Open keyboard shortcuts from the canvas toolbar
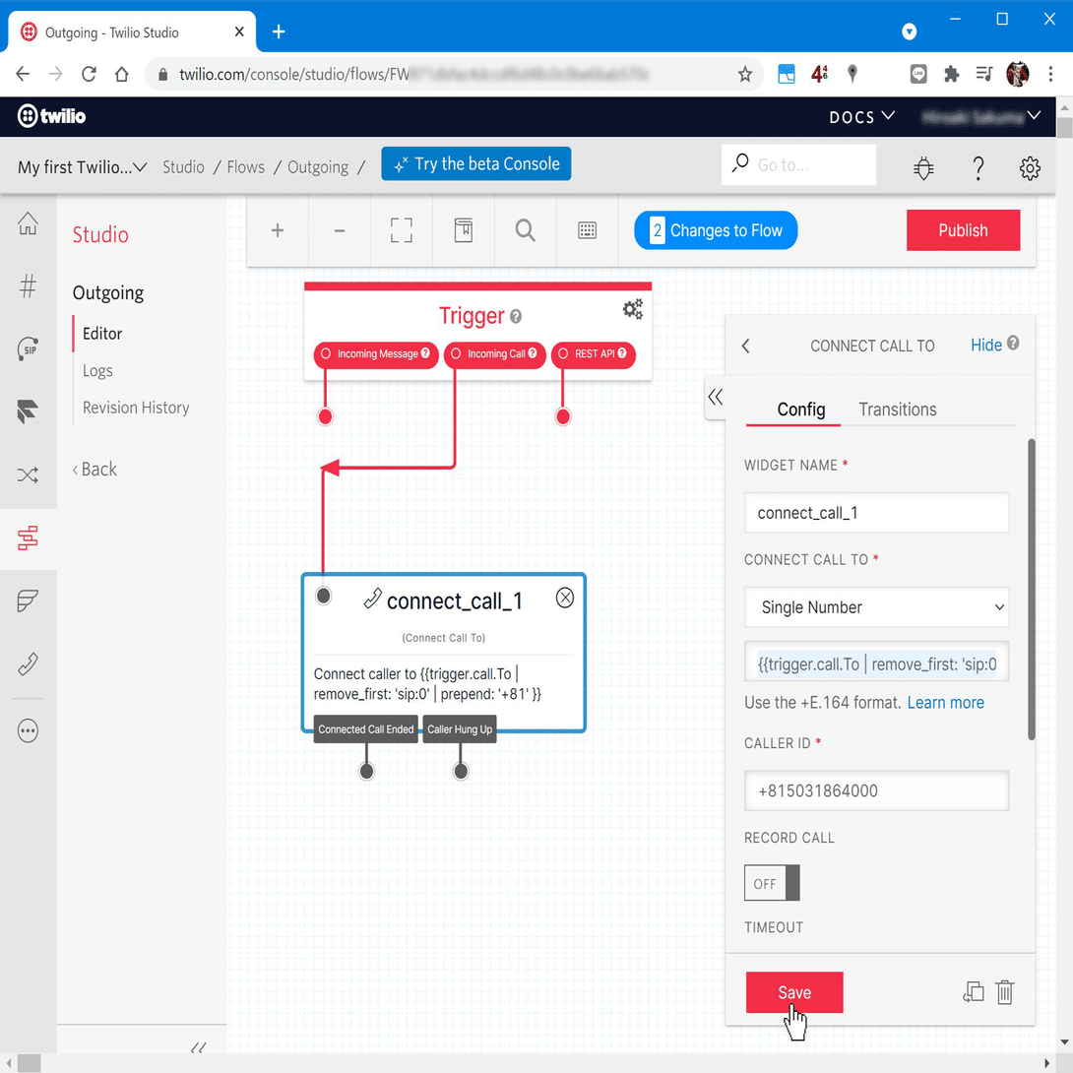This screenshot has height=1073, width=1073. point(587,230)
